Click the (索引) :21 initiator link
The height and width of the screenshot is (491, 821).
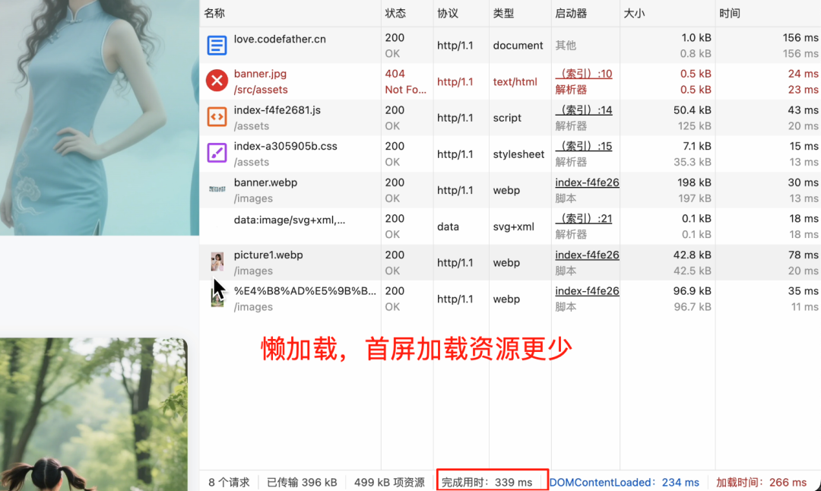[x=583, y=218]
